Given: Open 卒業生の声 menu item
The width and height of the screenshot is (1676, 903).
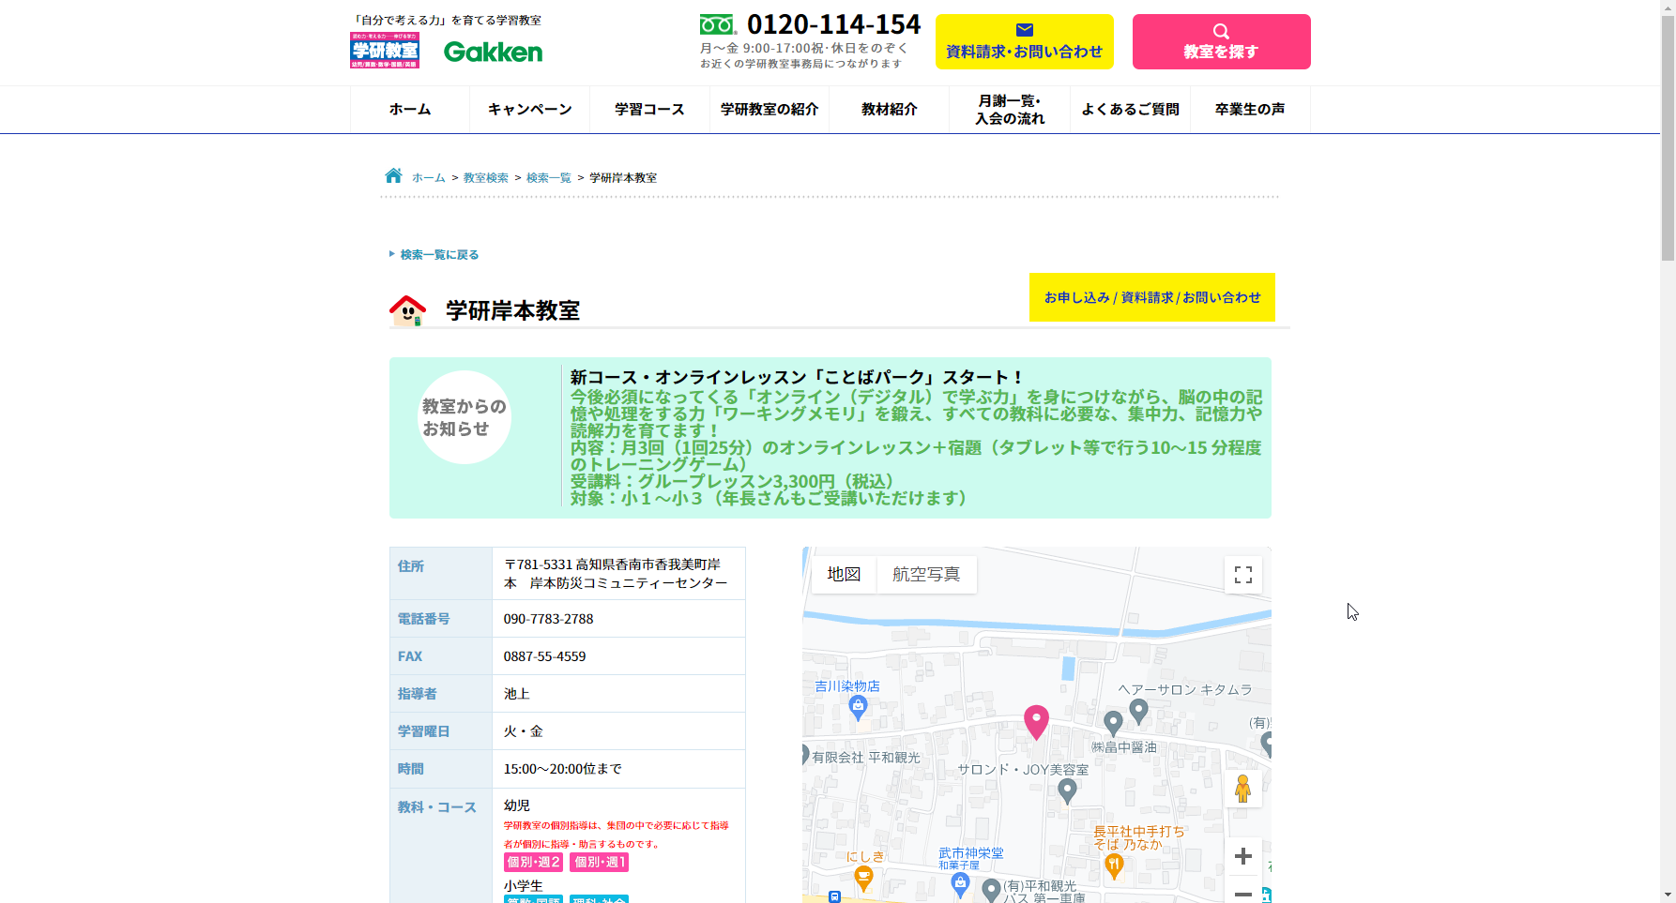Looking at the screenshot, I should 1250,110.
